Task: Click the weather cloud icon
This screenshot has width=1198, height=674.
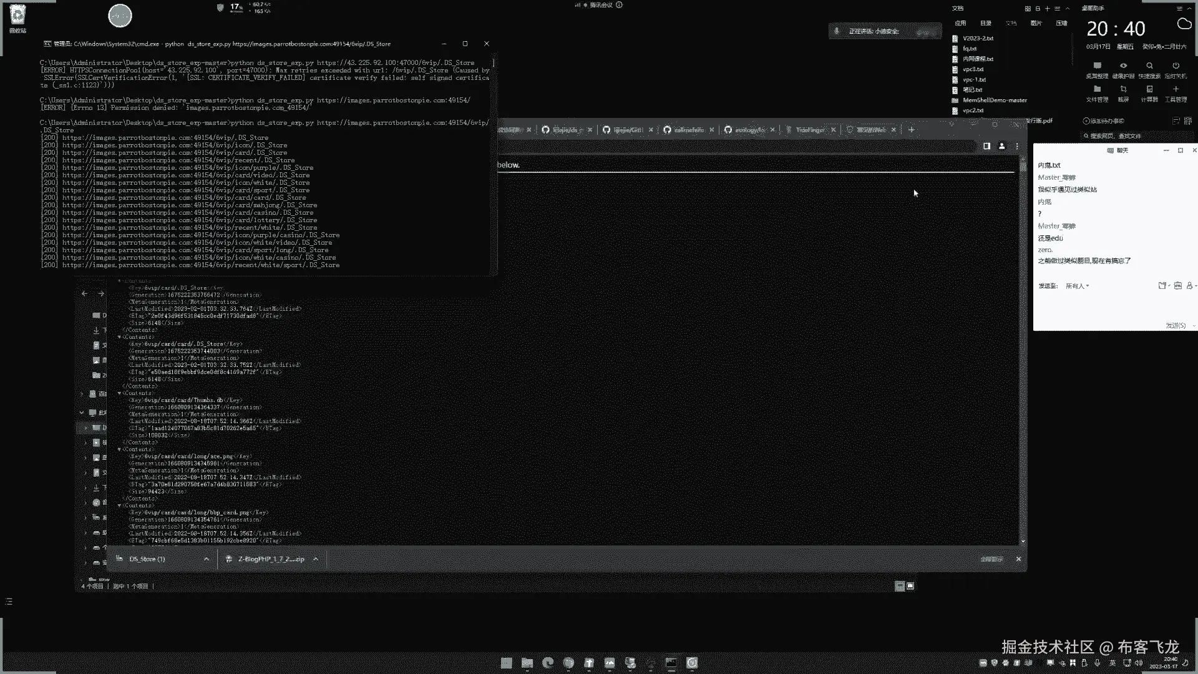Action: [1184, 24]
